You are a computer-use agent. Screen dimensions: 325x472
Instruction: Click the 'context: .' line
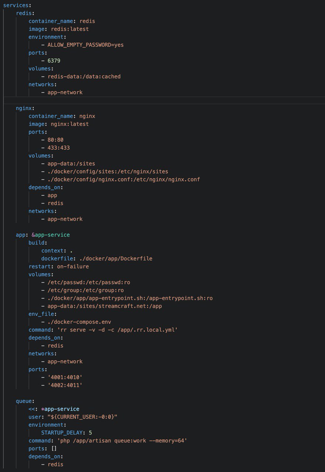point(57,250)
